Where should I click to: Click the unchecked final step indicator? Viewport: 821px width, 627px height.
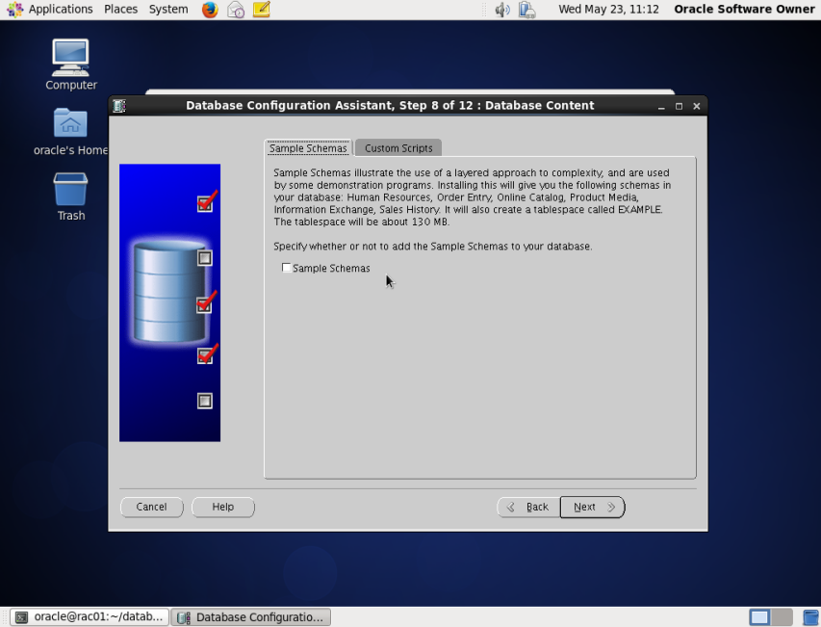(204, 401)
